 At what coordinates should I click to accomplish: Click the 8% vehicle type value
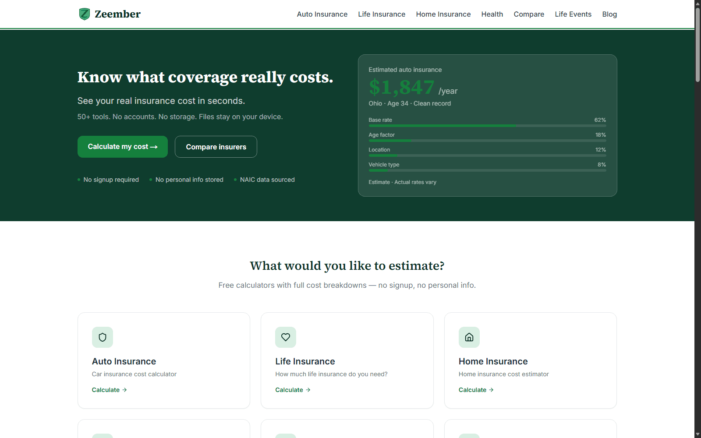(602, 165)
